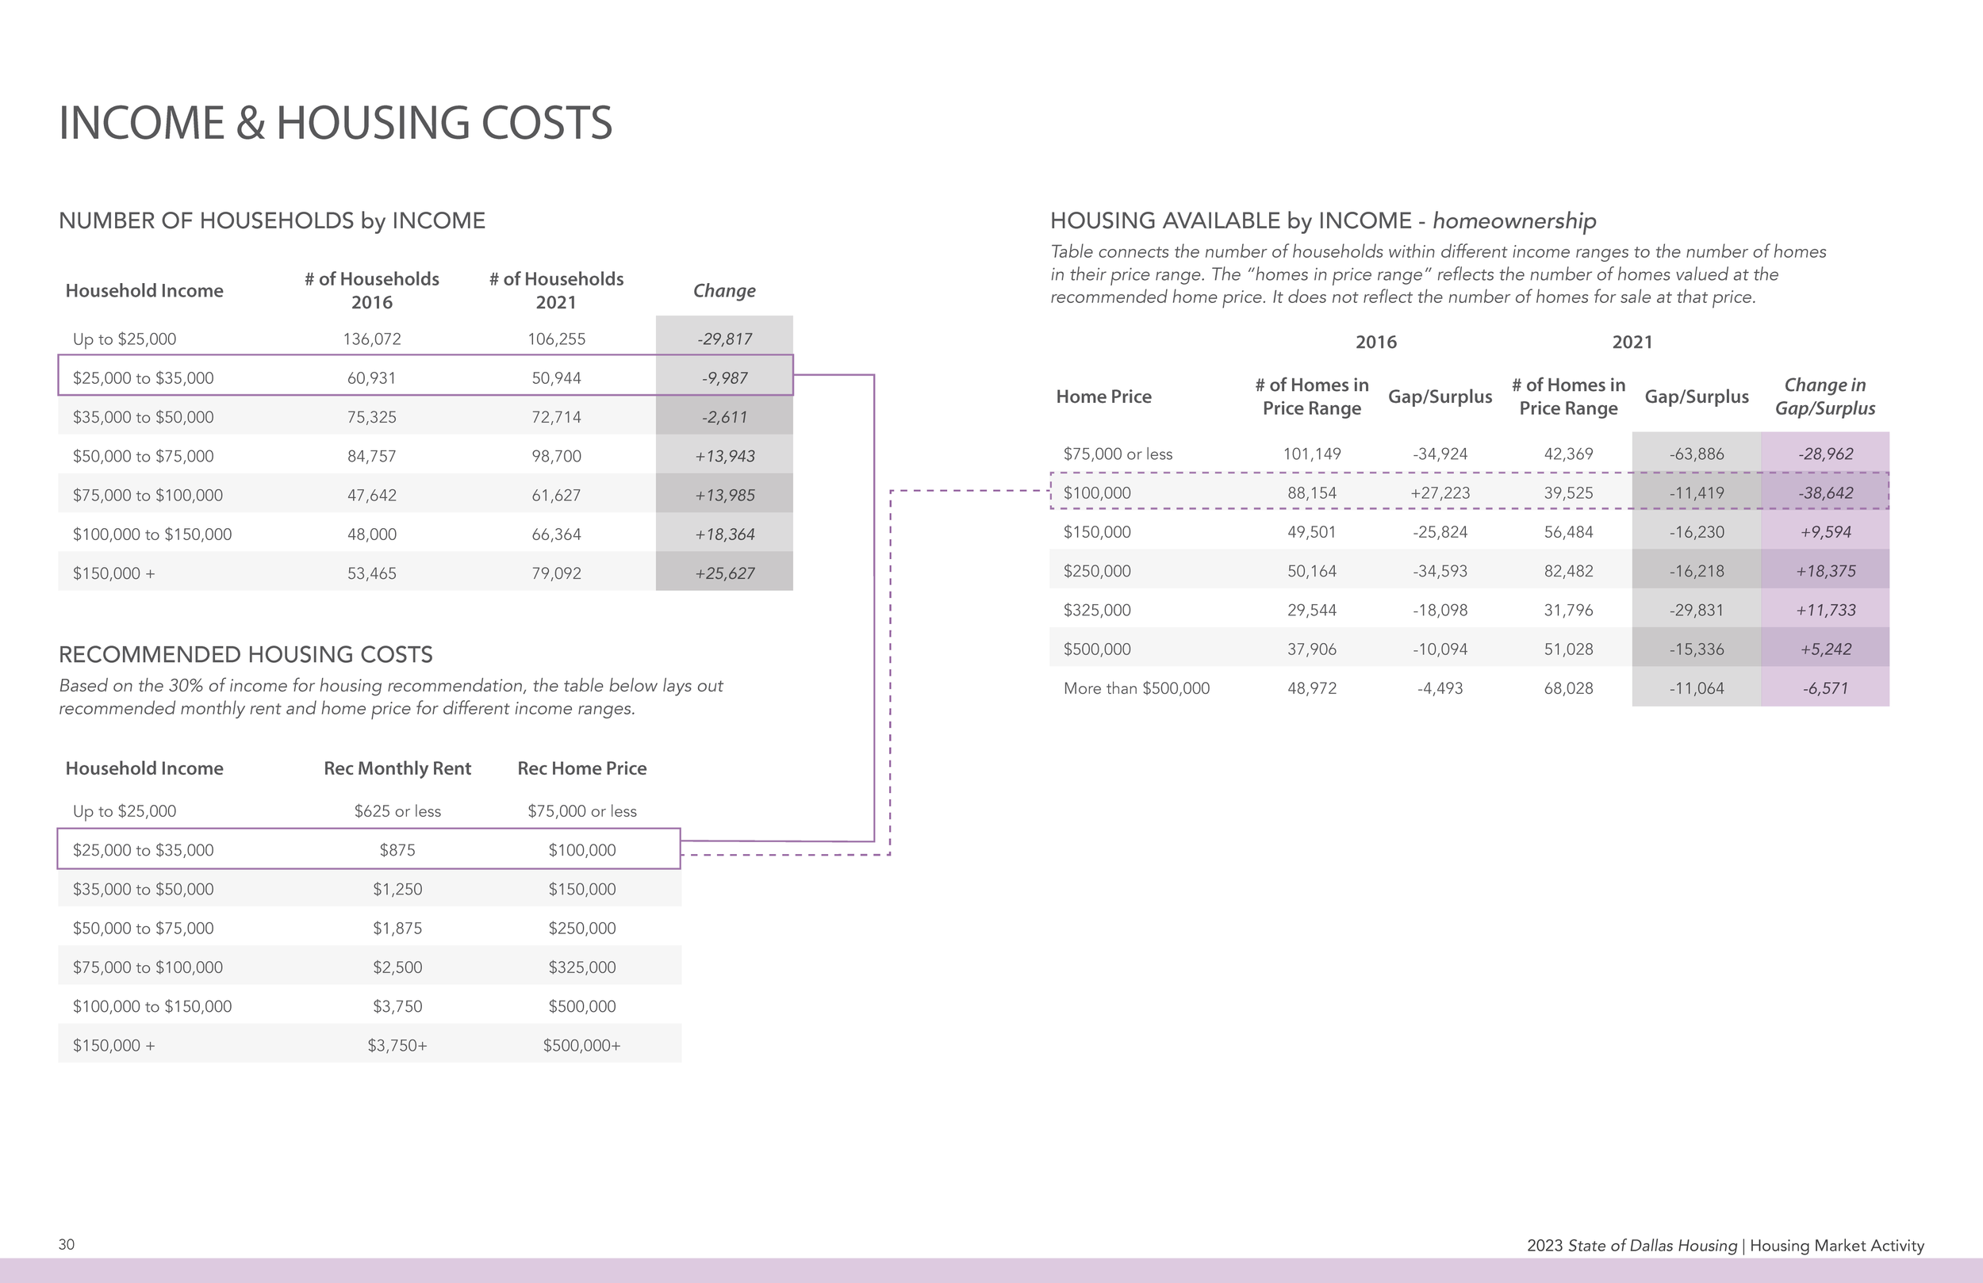Click the recommended rent $3,750+
Screen dimensions: 1983x1283
397,1046
